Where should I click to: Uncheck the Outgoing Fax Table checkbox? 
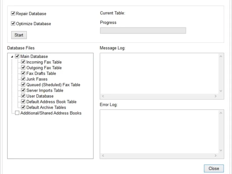coord(23,68)
